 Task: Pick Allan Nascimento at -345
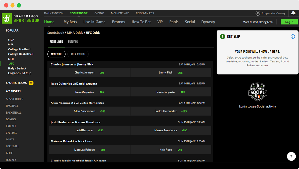click(89, 111)
